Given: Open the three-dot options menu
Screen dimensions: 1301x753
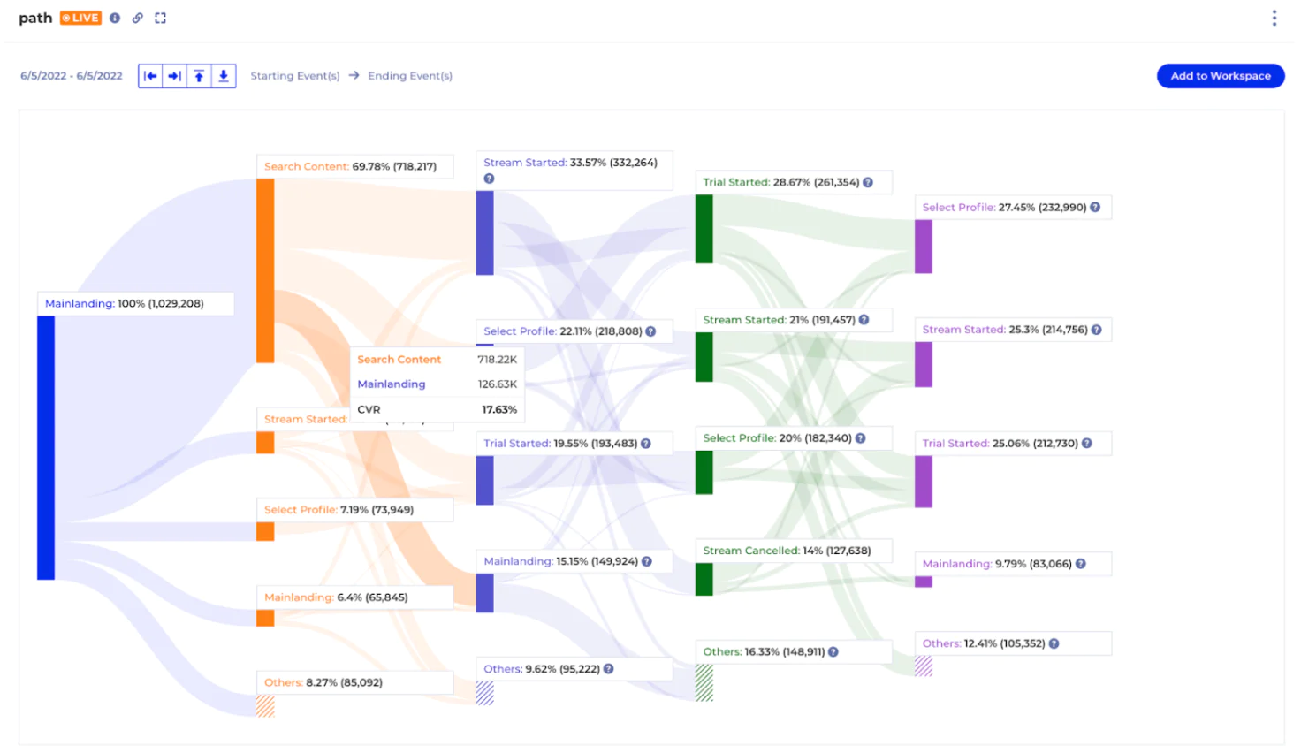Looking at the screenshot, I should (1274, 18).
